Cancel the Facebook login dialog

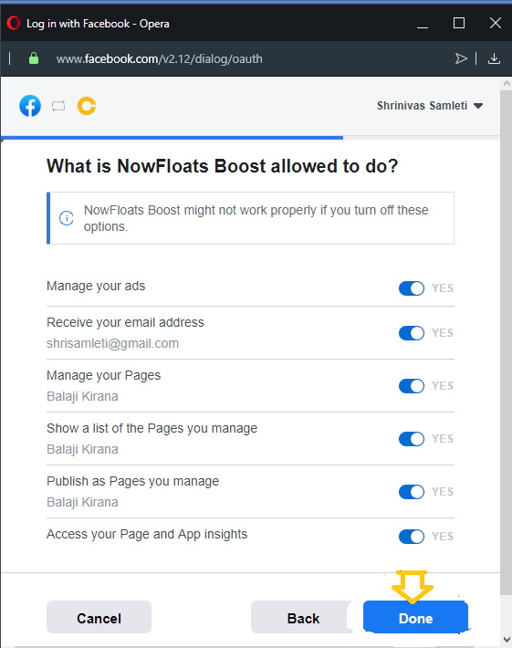tap(99, 617)
